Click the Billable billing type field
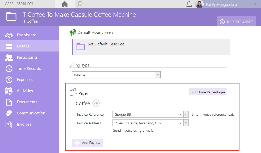This screenshot has height=153, width=261. 114,75
